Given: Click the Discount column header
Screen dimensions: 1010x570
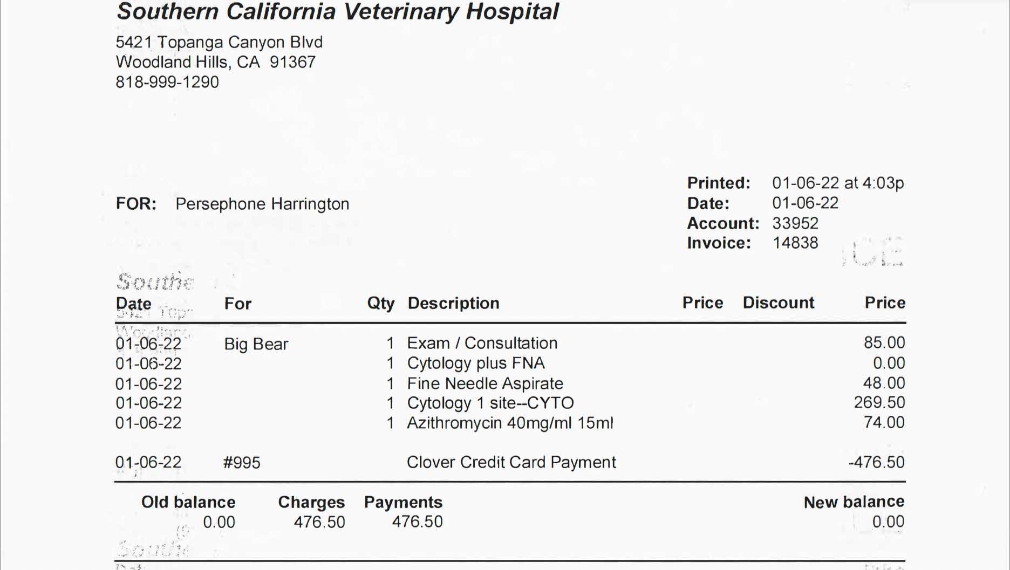Looking at the screenshot, I should pos(778,303).
